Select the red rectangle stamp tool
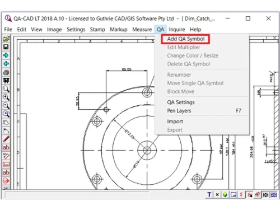Screen dimensions: 280x210 pyautogui.click(x=6, y=164)
